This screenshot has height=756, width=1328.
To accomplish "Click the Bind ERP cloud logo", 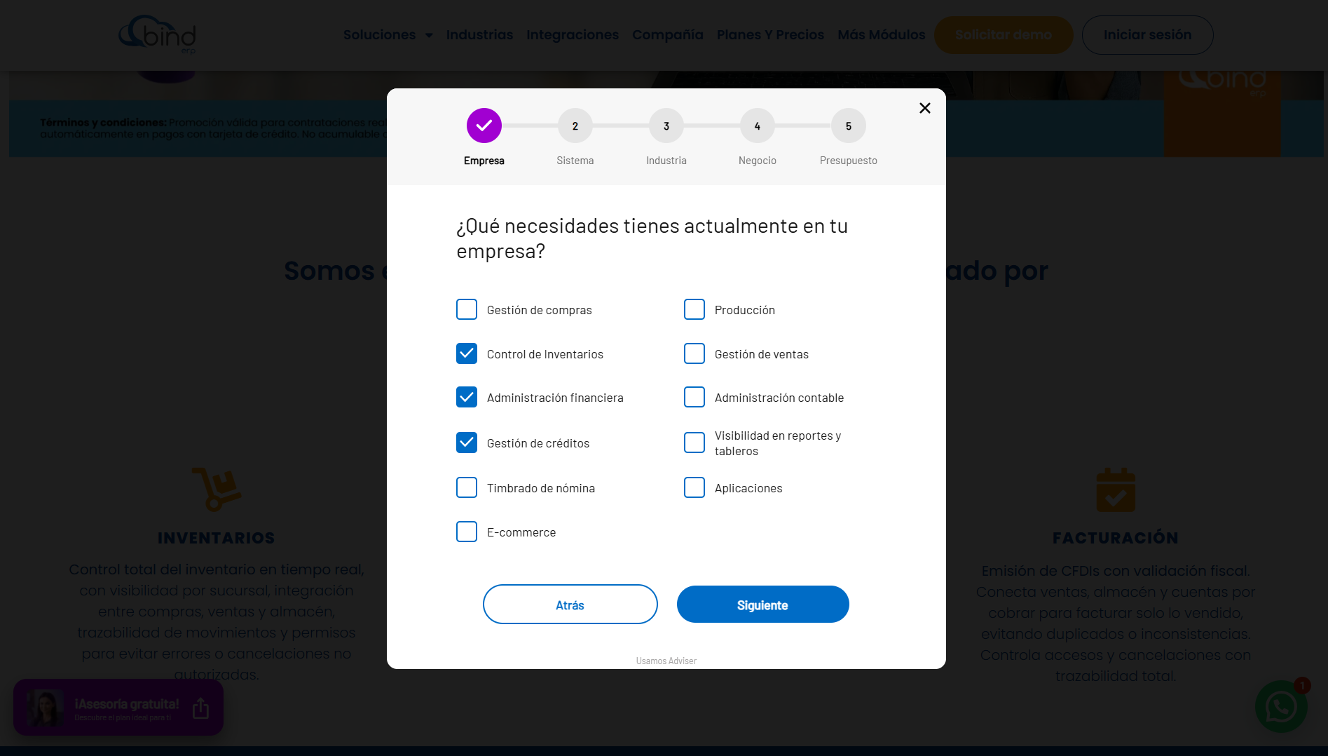I will [x=157, y=34].
